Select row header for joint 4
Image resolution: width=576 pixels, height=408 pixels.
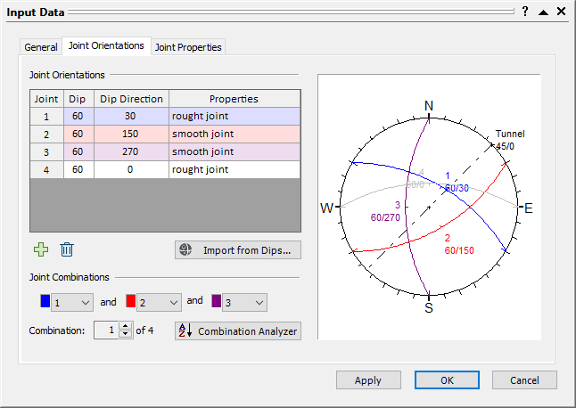click(x=46, y=169)
